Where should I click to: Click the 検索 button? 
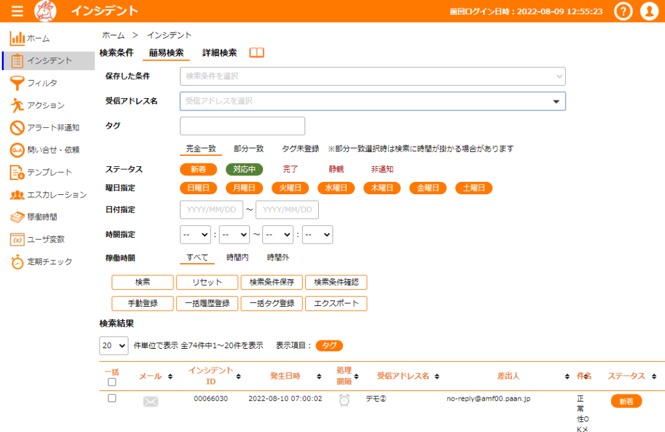pyautogui.click(x=142, y=282)
